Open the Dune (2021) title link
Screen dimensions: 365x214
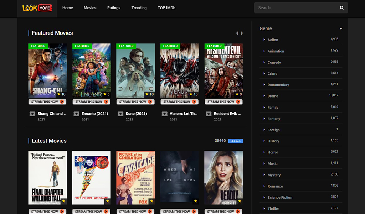click(x=137, y=114)
